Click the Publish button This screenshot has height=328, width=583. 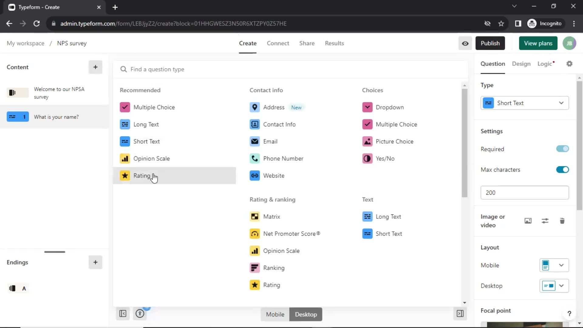pyautogui.click(x=490, y=43)
